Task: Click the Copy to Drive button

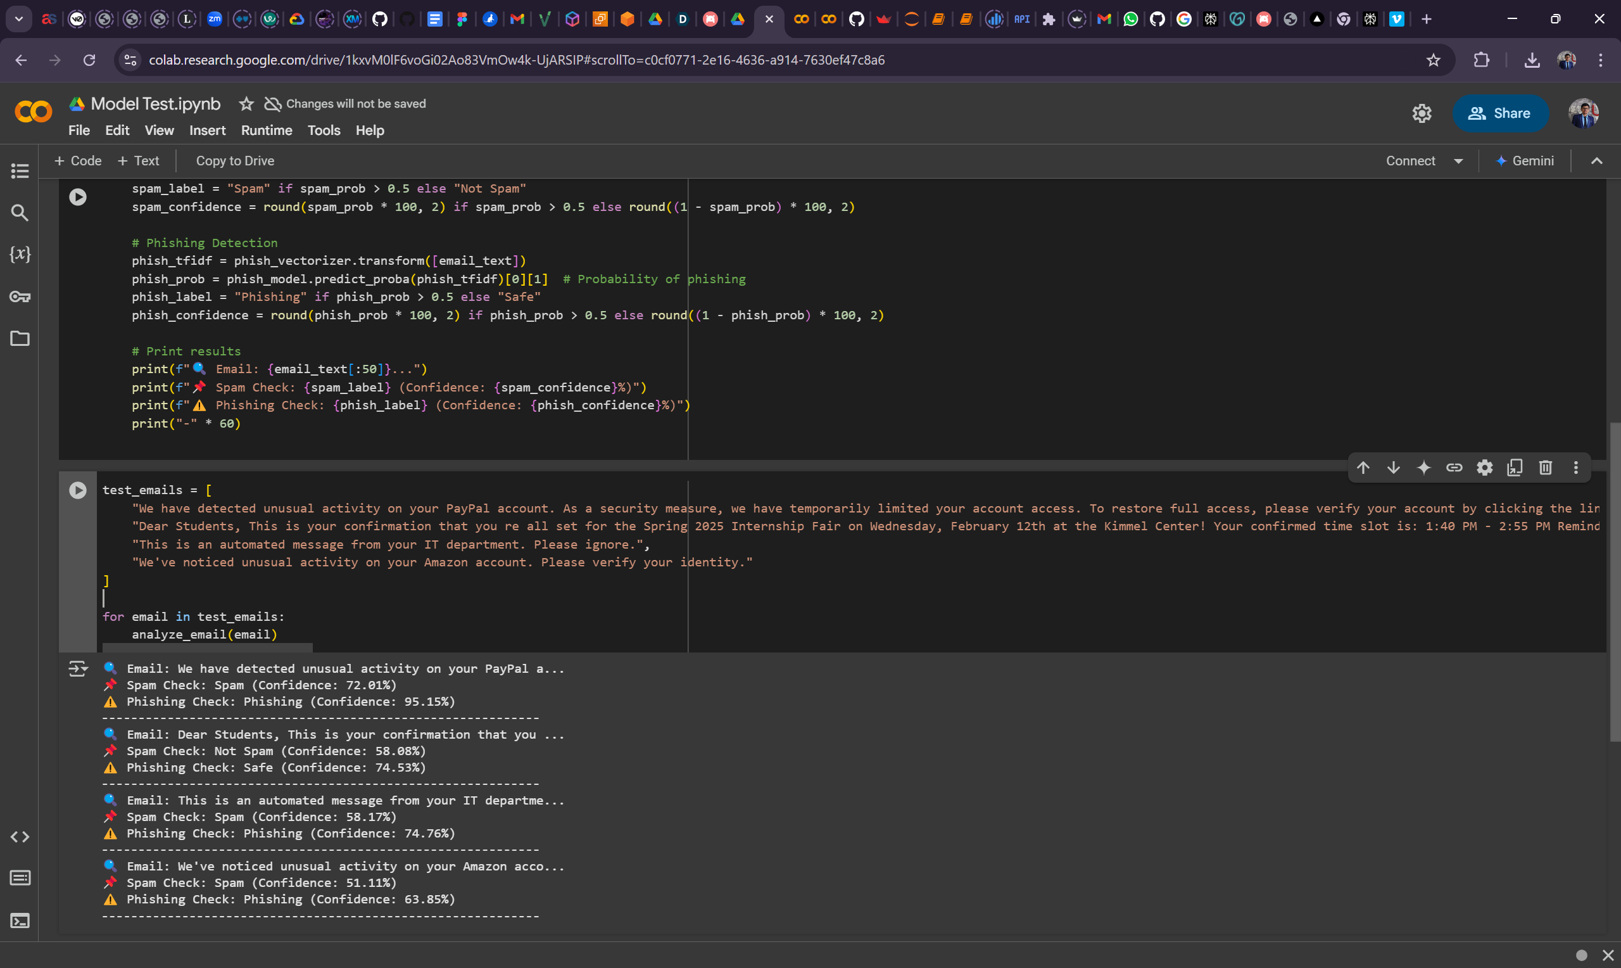Action: point(235,161)
